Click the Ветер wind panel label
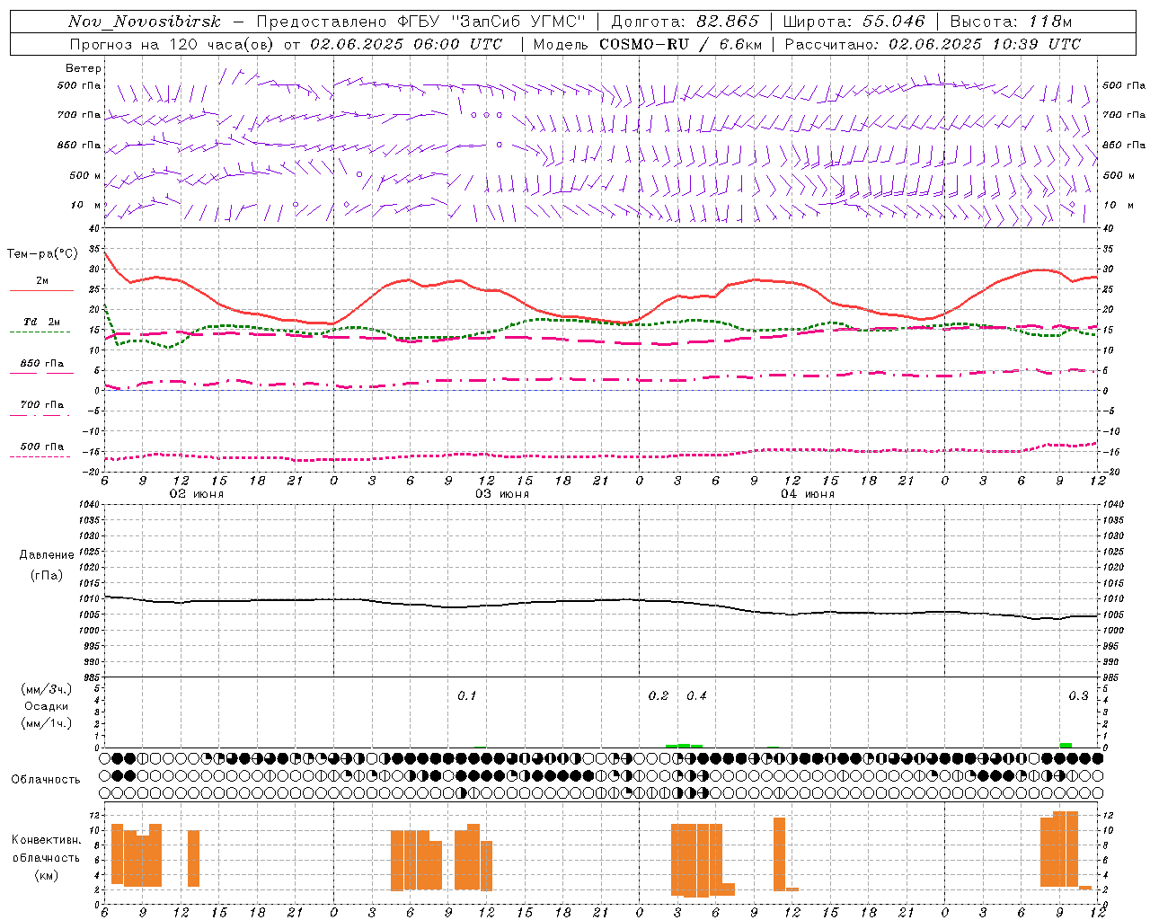Image resolution: width=1150 pixels, height=920 pixels. click(84, 68)
